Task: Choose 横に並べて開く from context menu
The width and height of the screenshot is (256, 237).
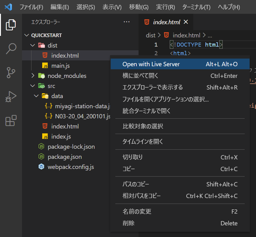Action: point(180,76)
